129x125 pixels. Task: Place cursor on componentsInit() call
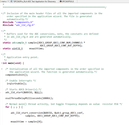[x=16, y=75]
